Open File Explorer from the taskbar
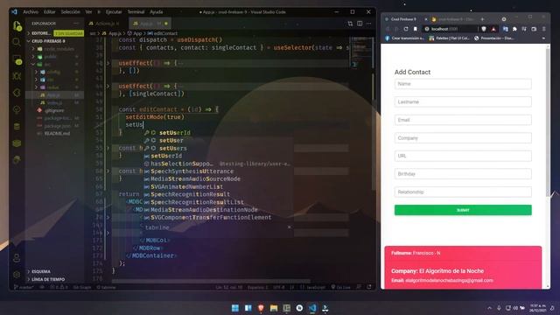The image size is (560, 315). click(274, 308)
